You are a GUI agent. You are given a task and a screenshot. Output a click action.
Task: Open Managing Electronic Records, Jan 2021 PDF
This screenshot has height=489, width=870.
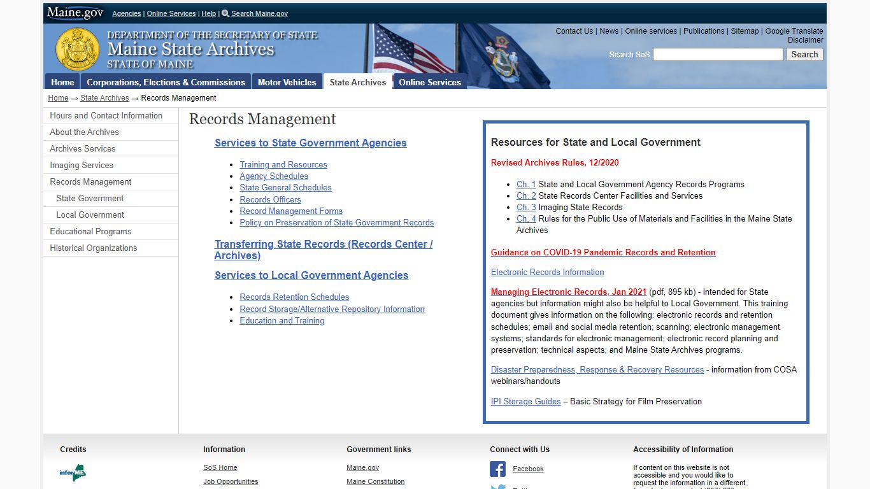click(x=569, y=292)
